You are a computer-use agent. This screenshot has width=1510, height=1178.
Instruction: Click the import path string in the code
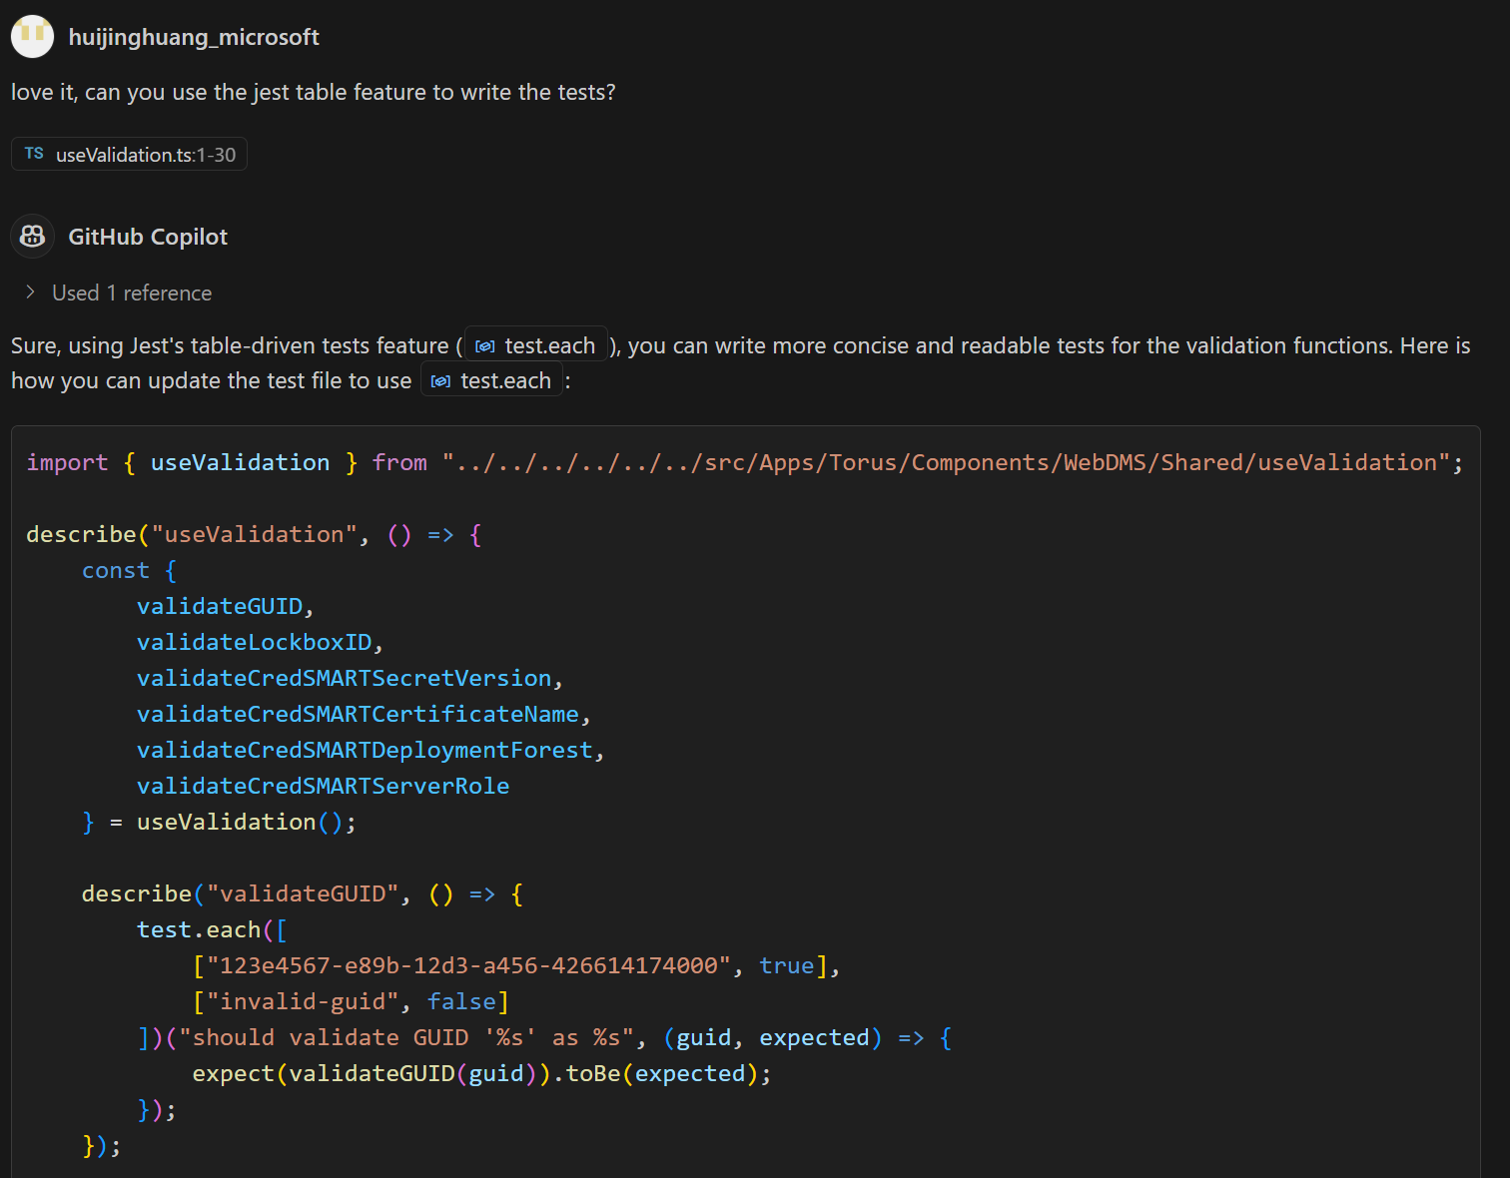[946, 462]
